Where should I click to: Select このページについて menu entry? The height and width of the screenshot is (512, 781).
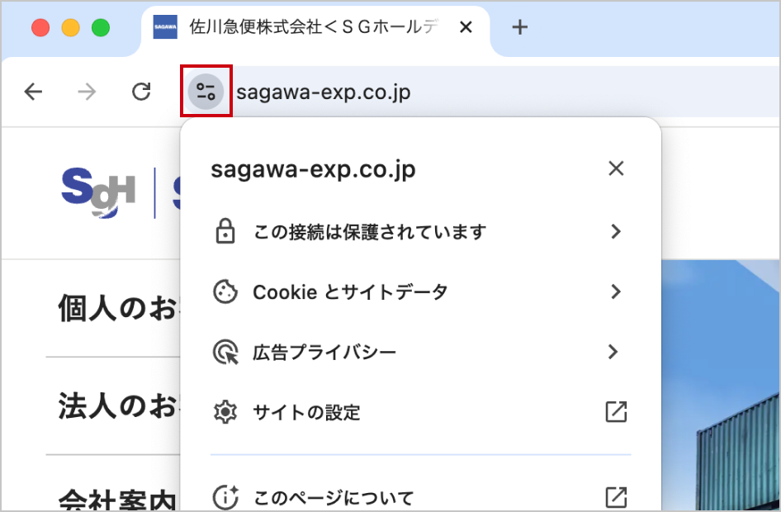point(421,496)
